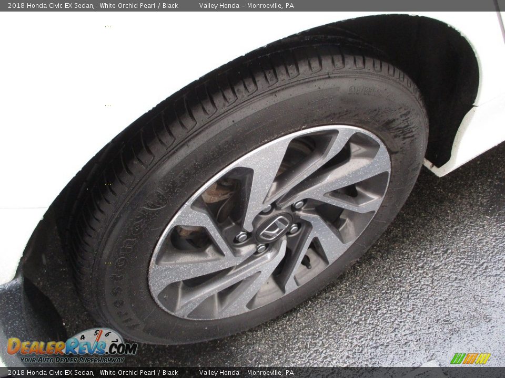The width and height of the screenshot is (505, 378).
Task: Click the green and yellow striped bars icon
Action: tap(470, 359)
